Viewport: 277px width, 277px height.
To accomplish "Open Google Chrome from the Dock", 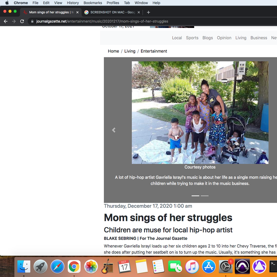I will [x=74, y=266].
